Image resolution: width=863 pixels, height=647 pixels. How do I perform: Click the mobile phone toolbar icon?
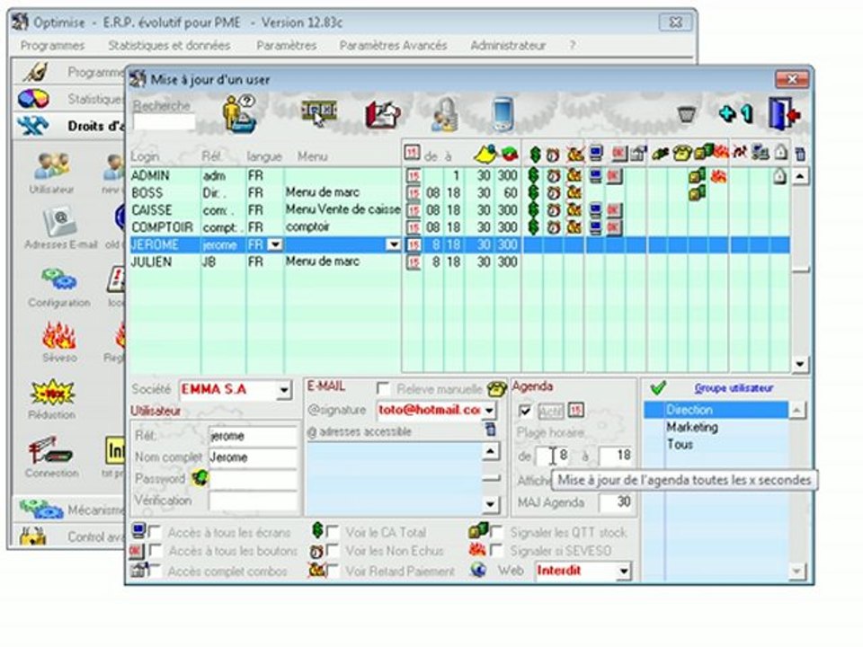pyautogui.click(x=503, y=113)
